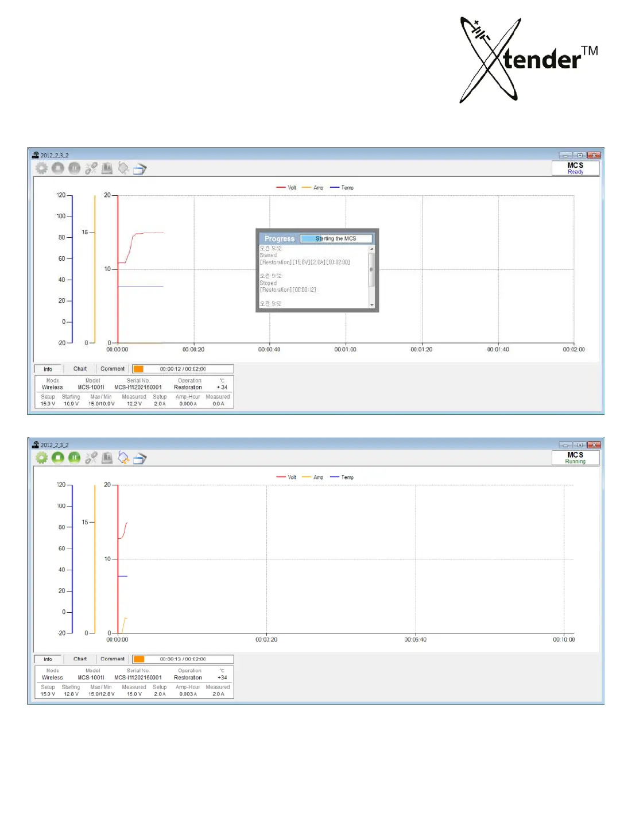Click scroll-up arrow in Progress log

(x=371, y=249)
